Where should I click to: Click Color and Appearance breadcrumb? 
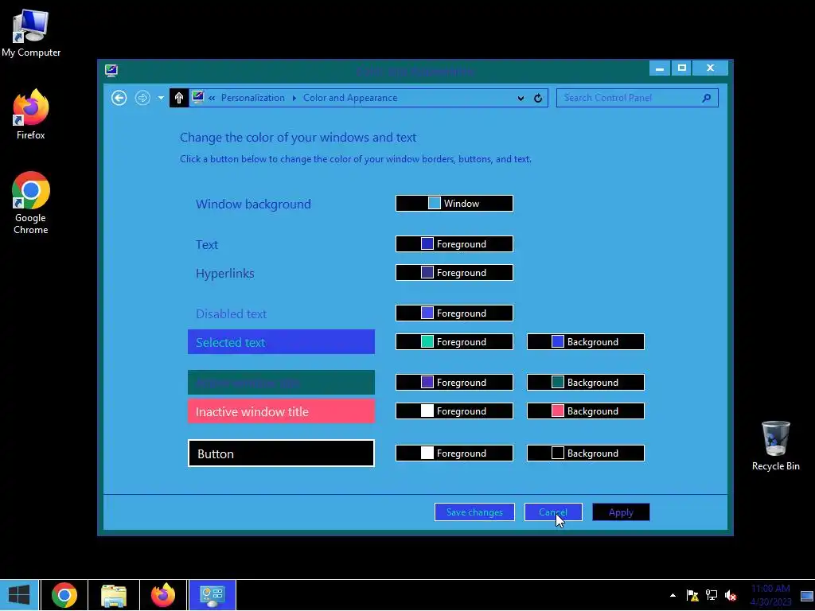pos(350,98)
